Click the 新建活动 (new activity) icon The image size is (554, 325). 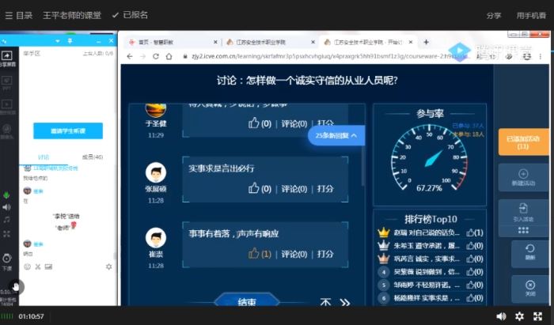tap(522, 176)
